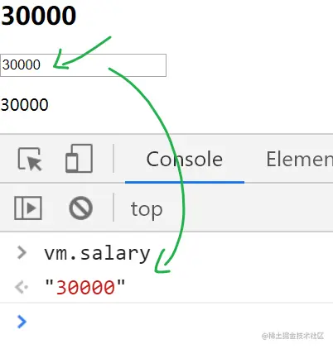Click the green arrowhead near vm.salary
Image resolution: width=333 pixels, height=349 pixels.
pyautogui.click(x=162, y=262)
